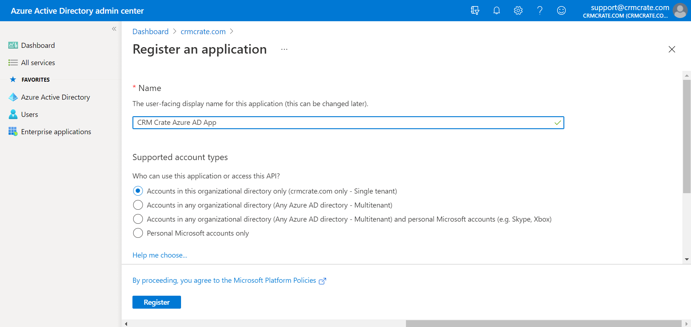Open the notifications bell
Screen dimensions: 691x327
(497, 10)
